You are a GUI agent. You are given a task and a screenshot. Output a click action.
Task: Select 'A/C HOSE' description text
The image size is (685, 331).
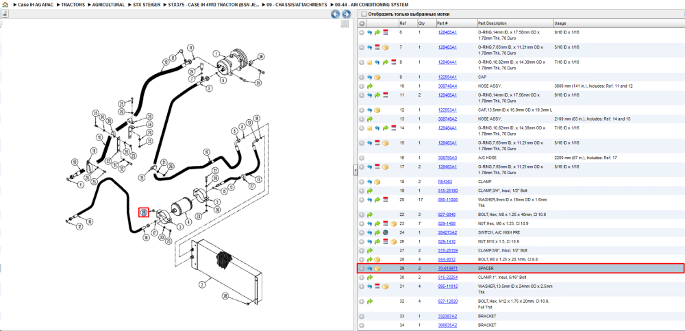pyautogui.click(x=486, y=158)
